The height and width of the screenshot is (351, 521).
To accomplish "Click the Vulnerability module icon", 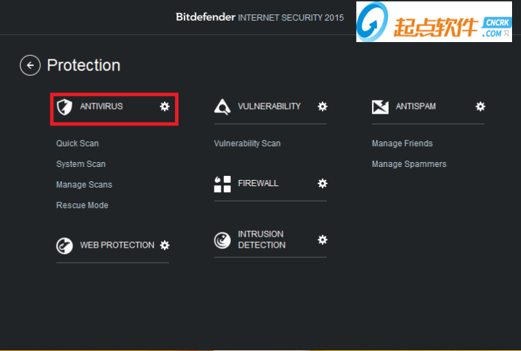I will tap(222, 107).
